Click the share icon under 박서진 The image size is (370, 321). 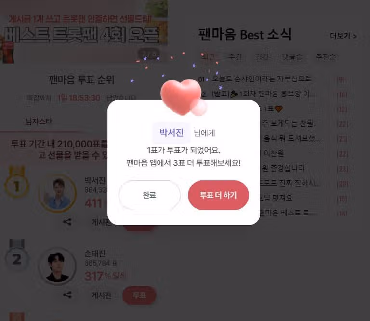coord(67,222)
